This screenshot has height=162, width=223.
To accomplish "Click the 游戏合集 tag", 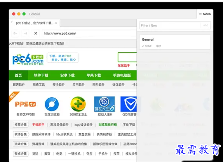I will pyautogui.click(x=21, y=144).
